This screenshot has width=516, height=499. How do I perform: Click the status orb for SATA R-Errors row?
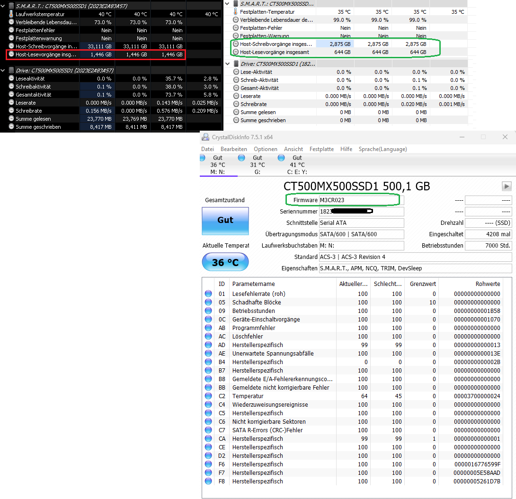pos(208,430)
